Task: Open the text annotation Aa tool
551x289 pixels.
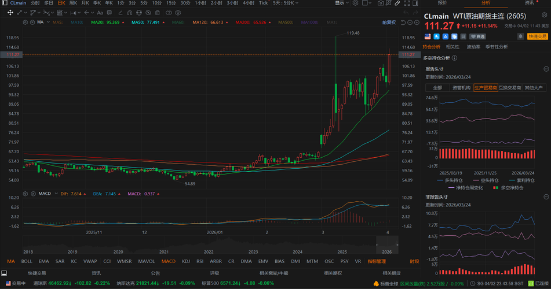Action: click(x=100, y=13)
